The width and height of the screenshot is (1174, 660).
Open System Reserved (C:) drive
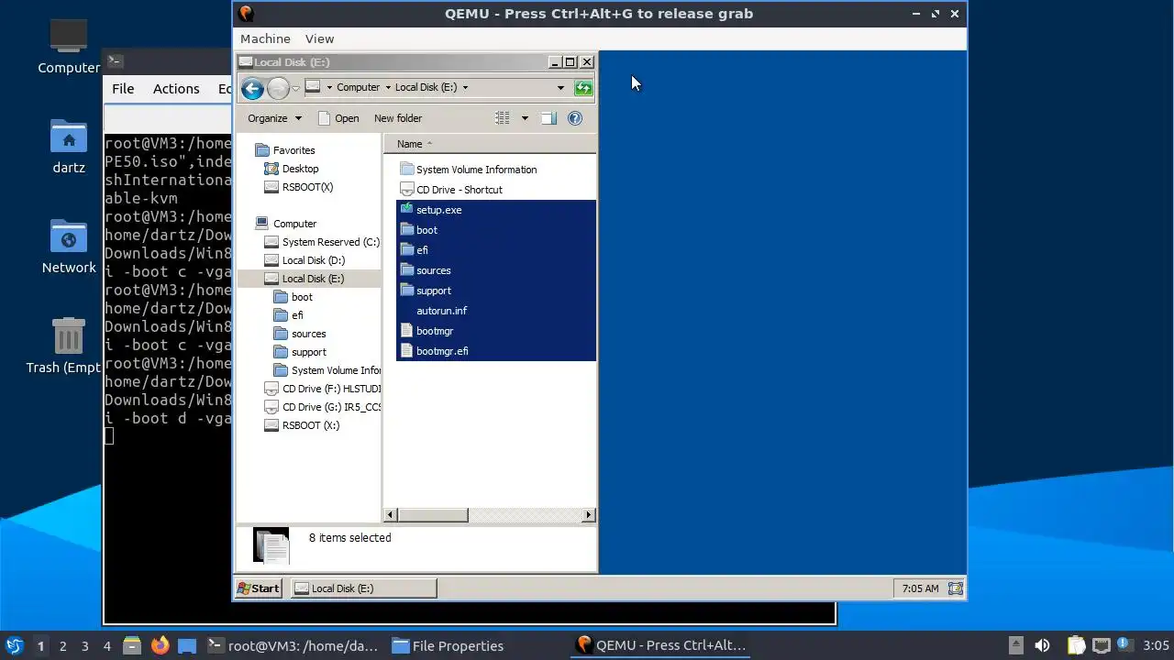(x=330, y=242)
